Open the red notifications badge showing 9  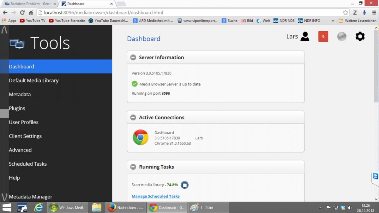click(323, 36)
